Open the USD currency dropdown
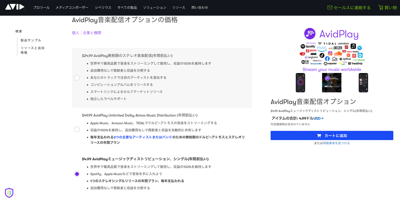 [x=318, y=118]
